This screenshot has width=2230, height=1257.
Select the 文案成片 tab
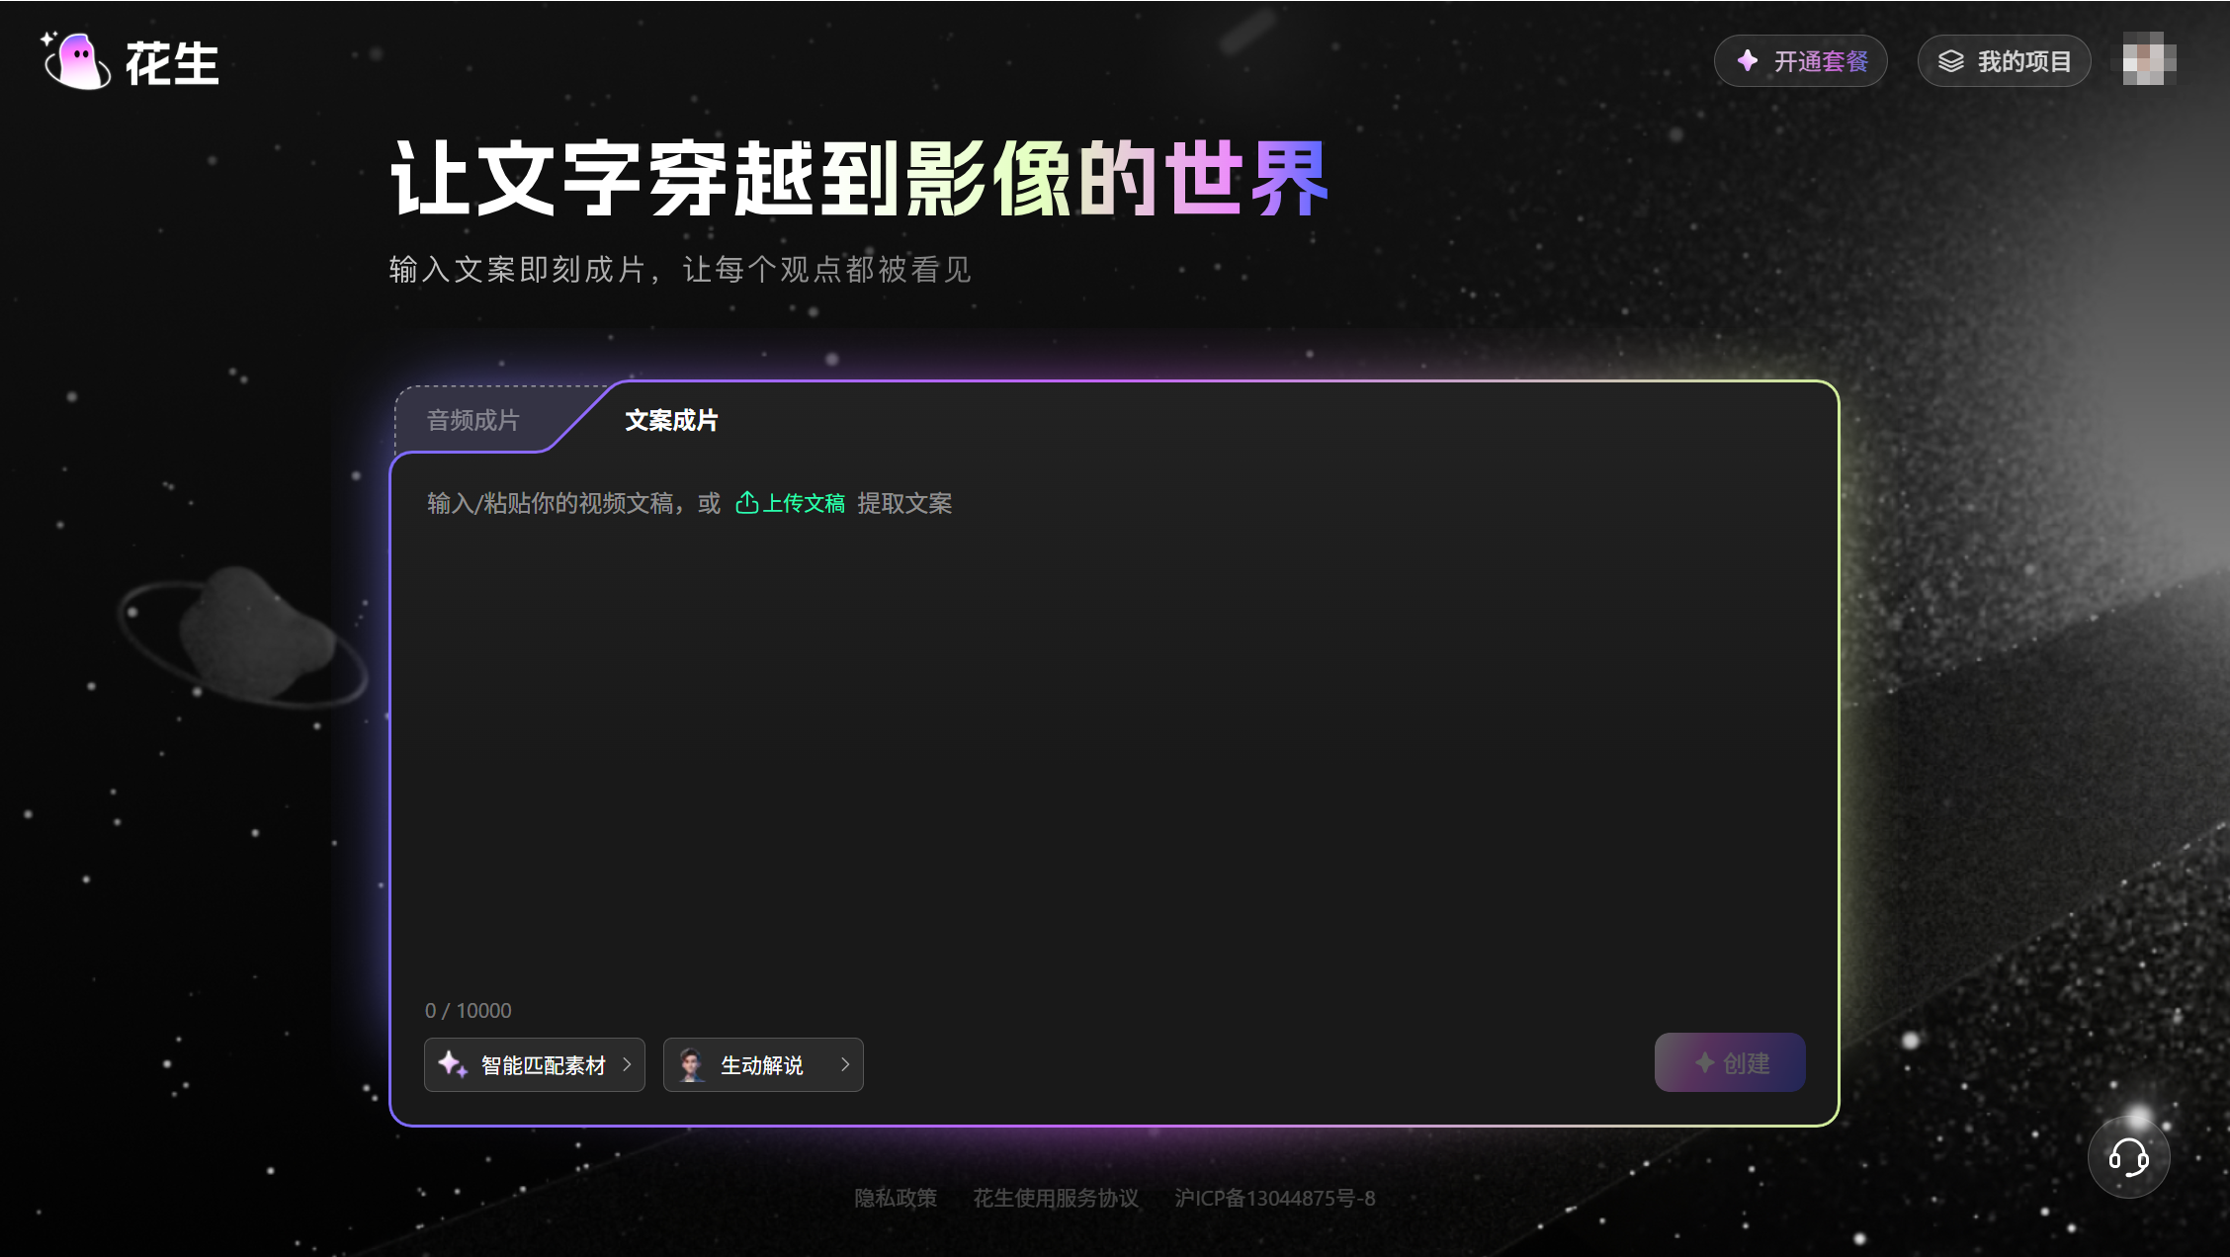[671, 420]
